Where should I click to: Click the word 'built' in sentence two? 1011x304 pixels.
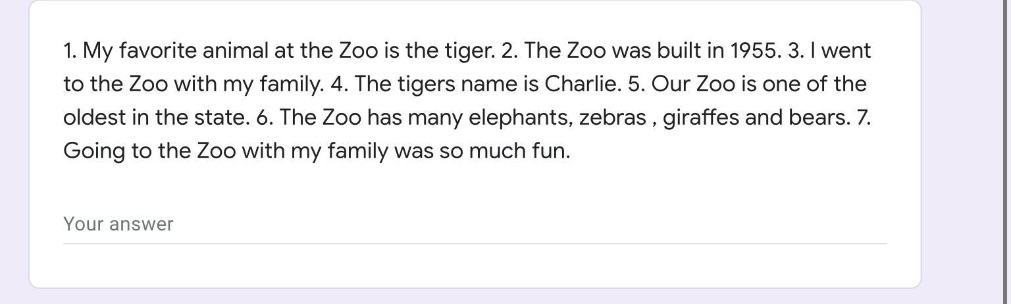(x=679, y=51)
